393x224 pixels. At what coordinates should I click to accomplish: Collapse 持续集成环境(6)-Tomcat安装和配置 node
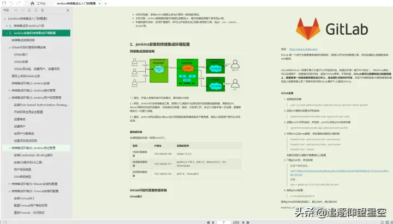[x=9, y=191]
